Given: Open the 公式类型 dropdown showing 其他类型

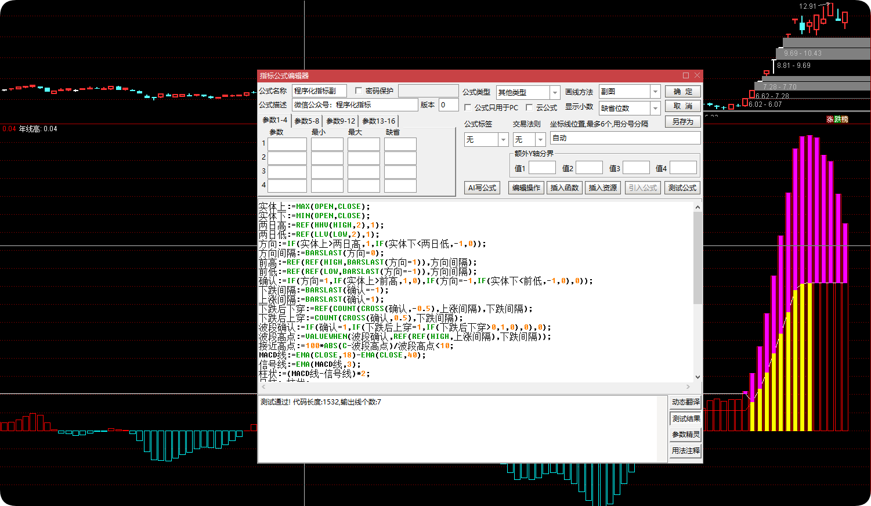Looking at the screenshot, I should click(555, 92).
